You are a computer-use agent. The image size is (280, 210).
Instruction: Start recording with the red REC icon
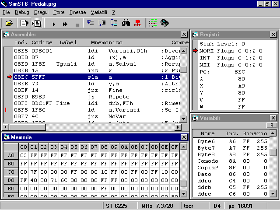pos(138,23)
